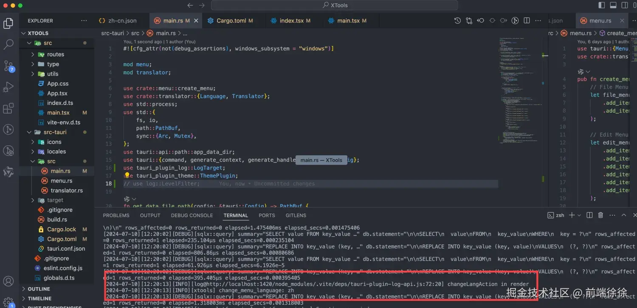Split the terminal panel
The image size is (637, 308).
tap(589, 215)
